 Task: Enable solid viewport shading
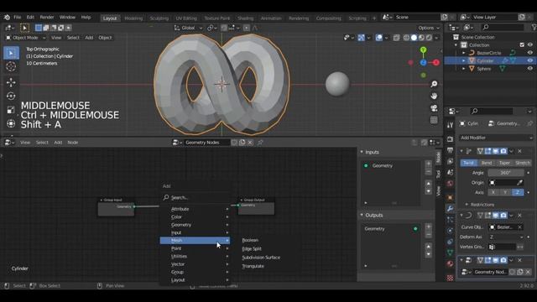pyautogui.click(x=414, y=38)
